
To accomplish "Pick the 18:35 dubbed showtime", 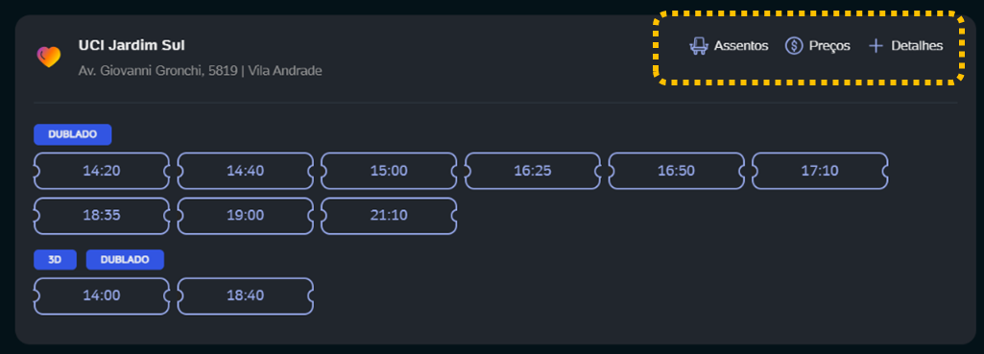I will click(x=102, y=216).
